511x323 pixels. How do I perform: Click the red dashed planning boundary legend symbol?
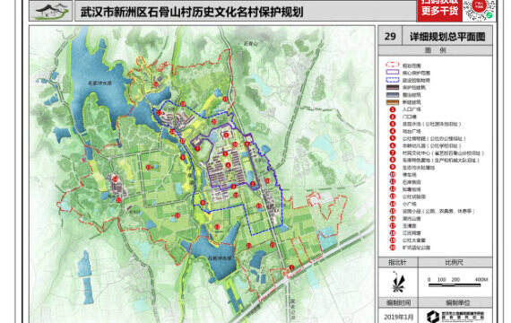[393, 65]
